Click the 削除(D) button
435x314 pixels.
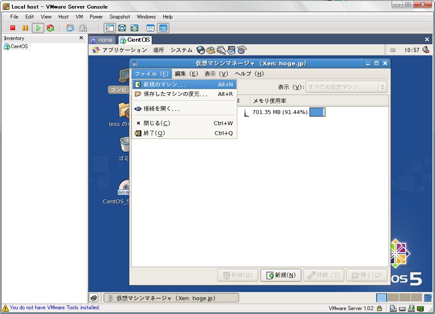click(238, 275)
